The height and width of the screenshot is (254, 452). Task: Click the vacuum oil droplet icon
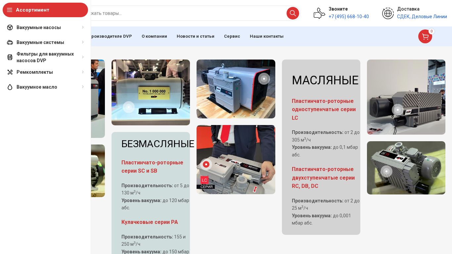10,87
